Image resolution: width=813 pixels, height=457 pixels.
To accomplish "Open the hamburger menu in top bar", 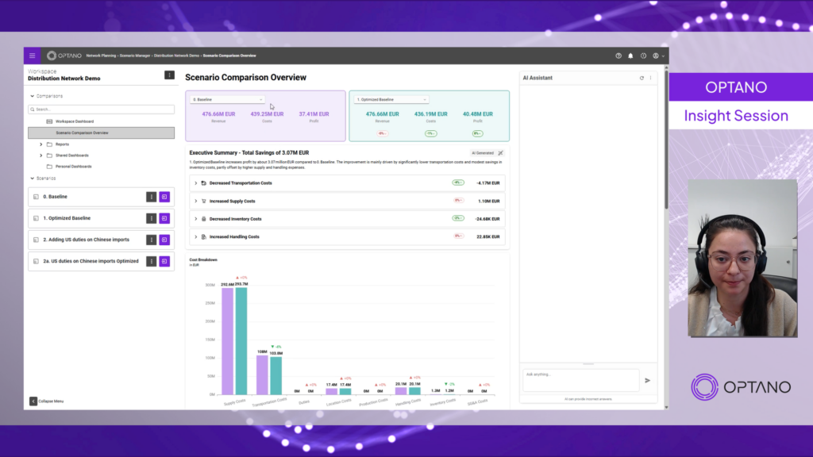I will click(x=32, y=56).
